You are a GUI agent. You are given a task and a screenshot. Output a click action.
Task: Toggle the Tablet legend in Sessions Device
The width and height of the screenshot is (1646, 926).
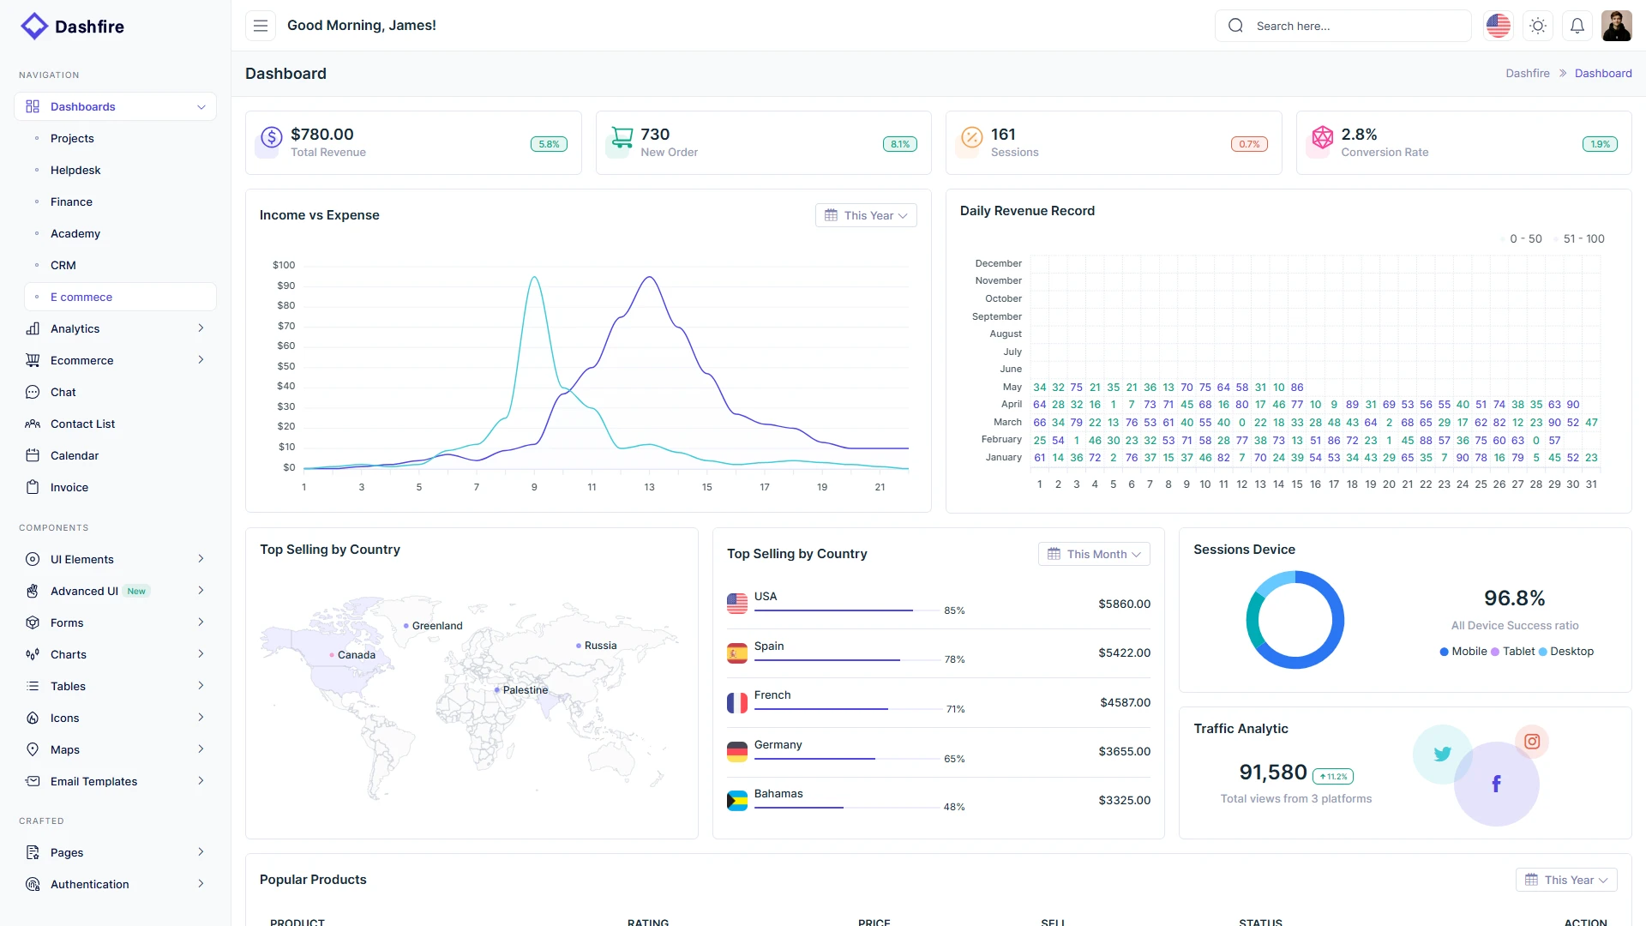(x=1513, y=652)
